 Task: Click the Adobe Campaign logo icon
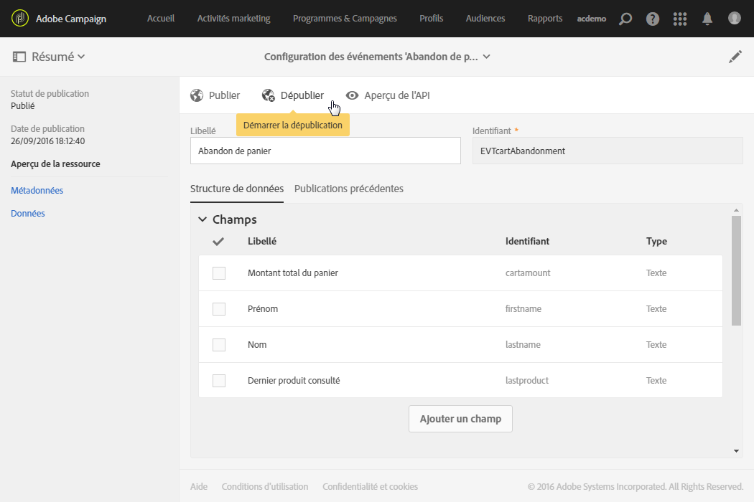tap(19, 19)
